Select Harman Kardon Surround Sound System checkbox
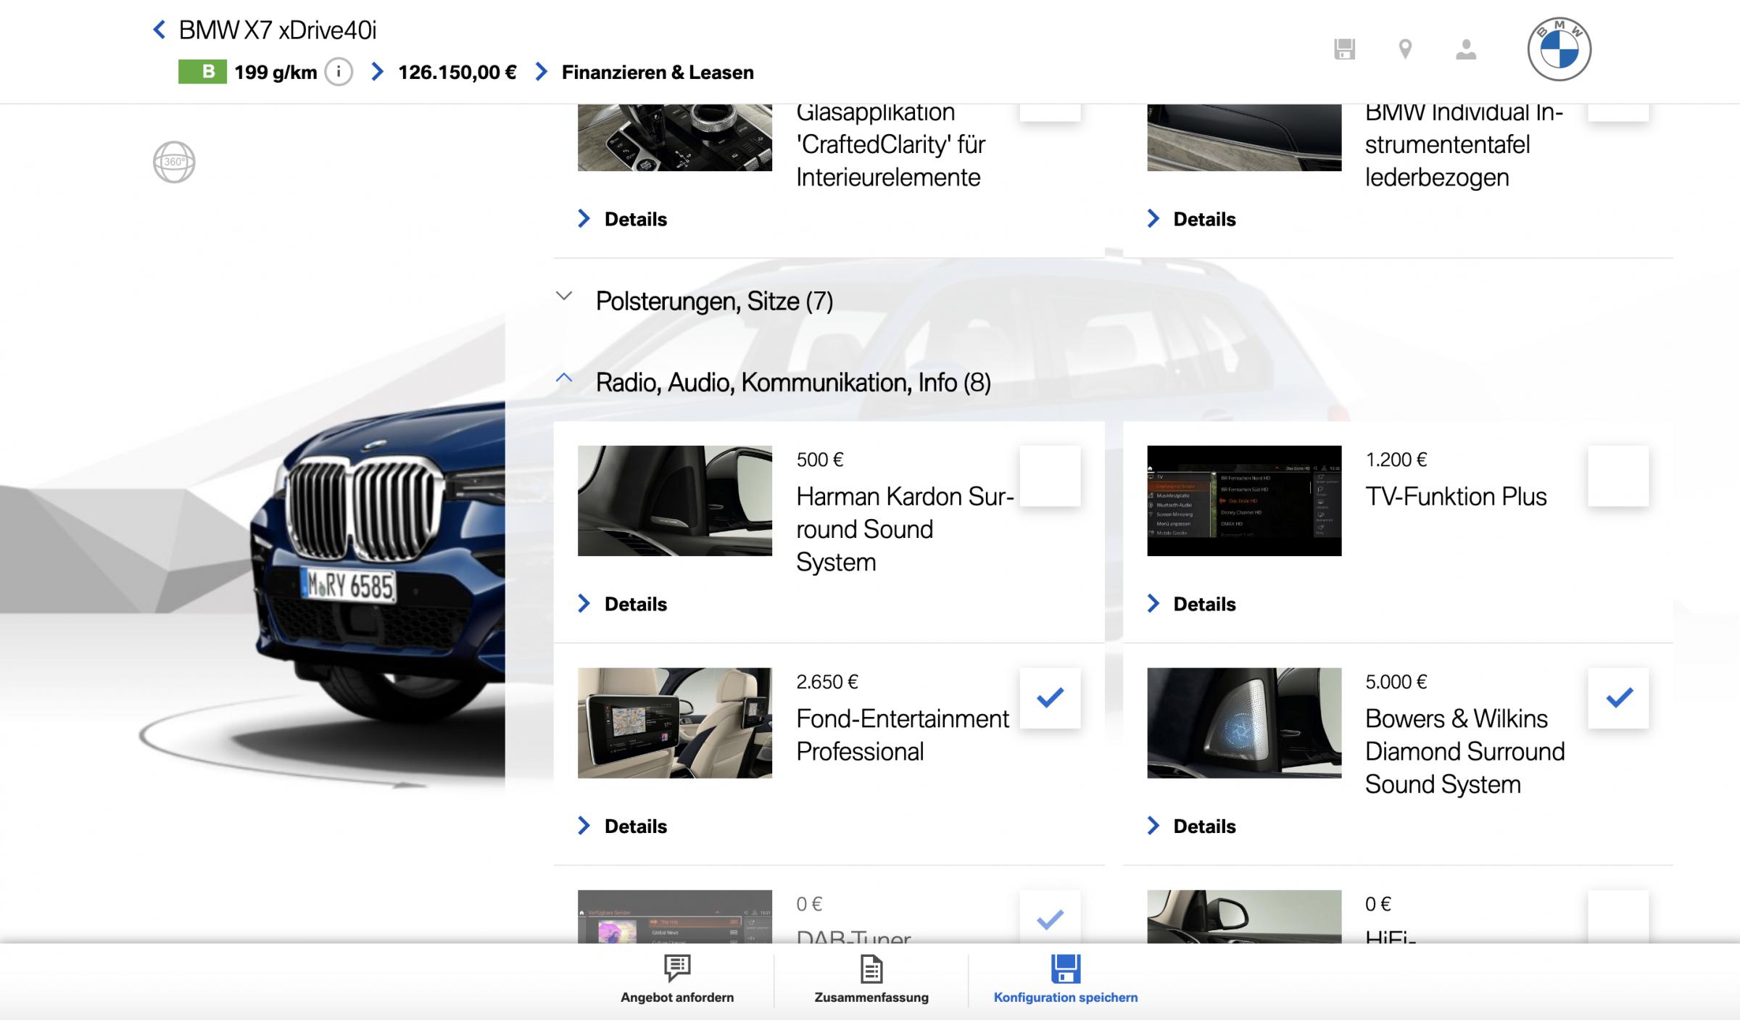The width and height of the screenshot is (1740, 1020). 1050,476
